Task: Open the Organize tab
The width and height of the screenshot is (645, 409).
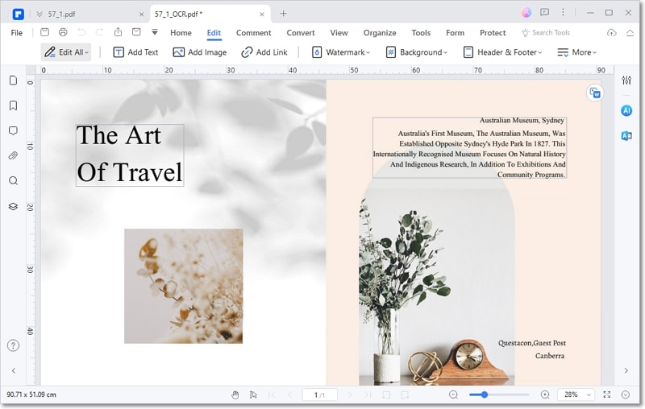Action: pyautogui.click(x=380, y=32)
